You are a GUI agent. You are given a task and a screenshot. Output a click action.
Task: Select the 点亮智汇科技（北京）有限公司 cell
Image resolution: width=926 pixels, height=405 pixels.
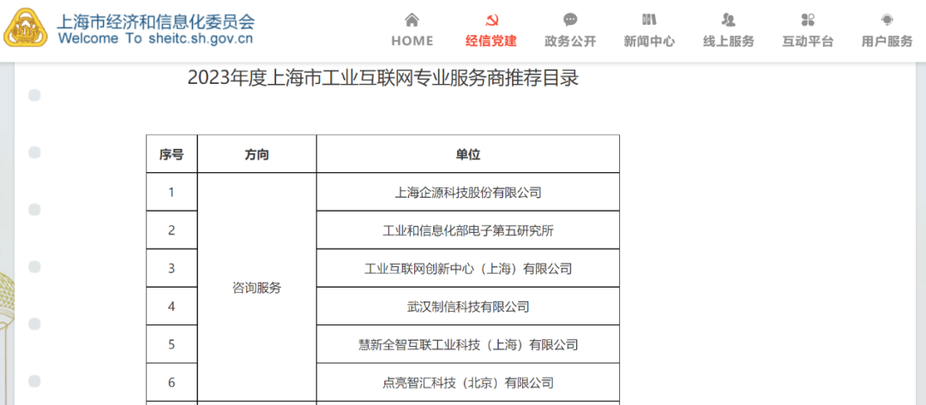point(468,382)
